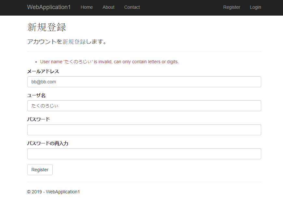Viewport: 283px width, 206px height.
Task: Click the © 2019 - WebApplication1 footer text
Action: pyautogui.click(x=53, y=192)
